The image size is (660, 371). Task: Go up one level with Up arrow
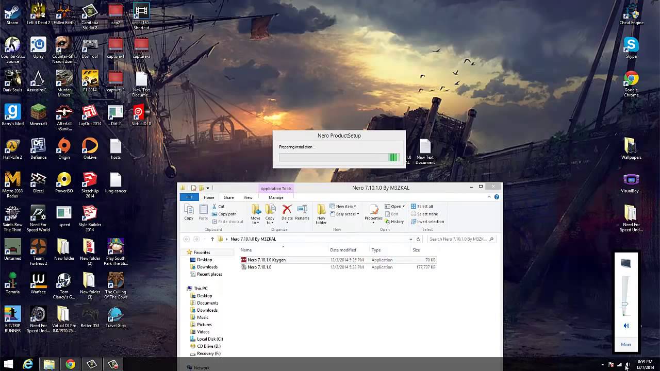212,239
